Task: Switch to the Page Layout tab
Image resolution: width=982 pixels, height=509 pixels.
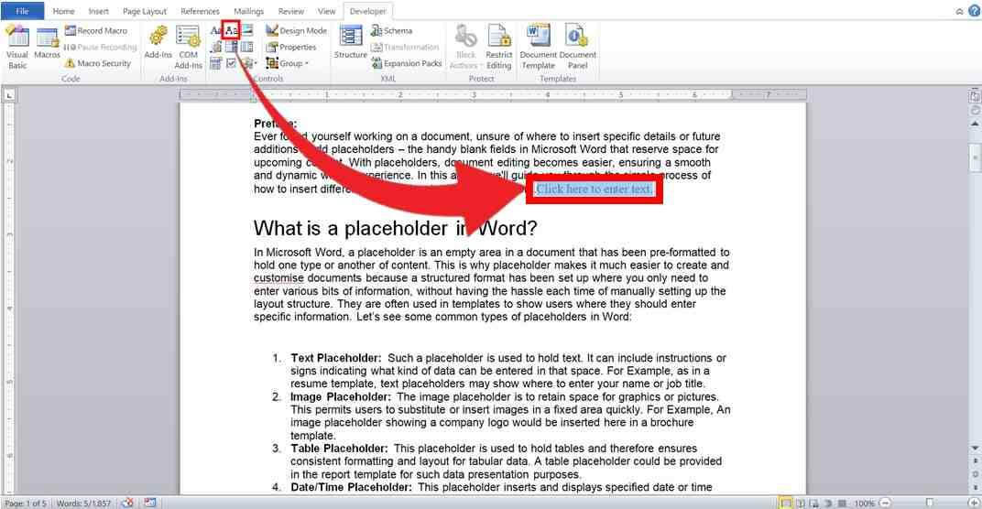Action: 145,11
